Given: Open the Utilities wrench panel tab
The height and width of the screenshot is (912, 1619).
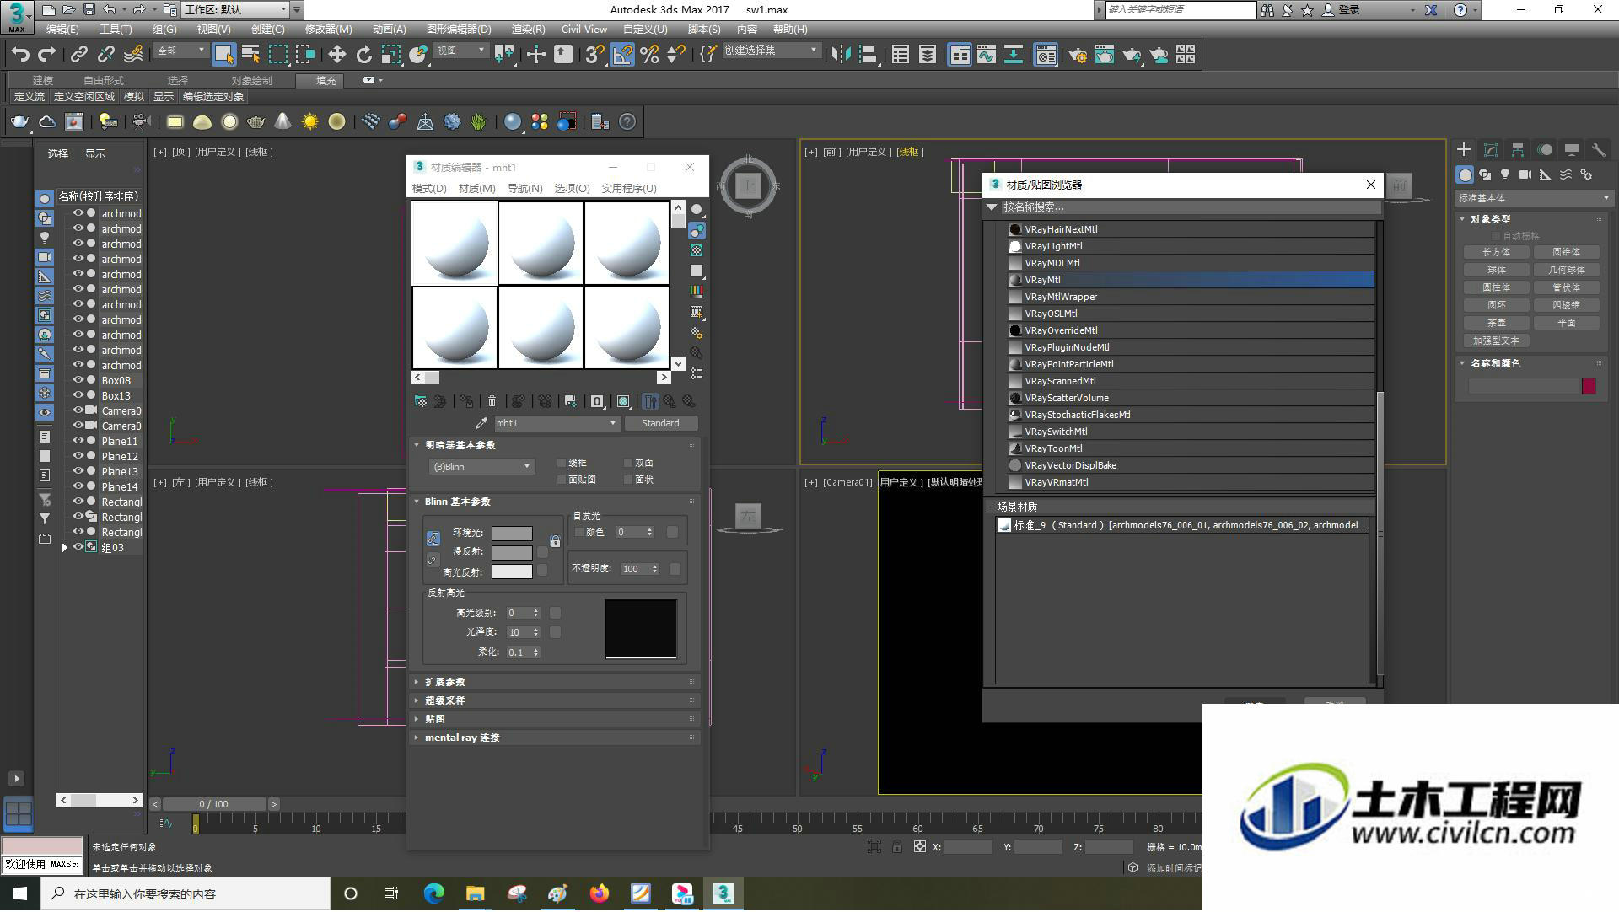Looking at the screenshot, I should point(1598,150).
